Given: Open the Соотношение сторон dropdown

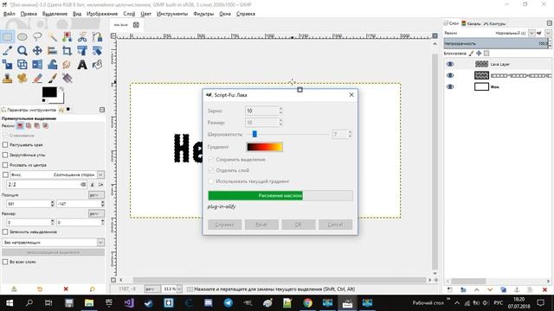Looking at the screenshot, I should (100, 175).
